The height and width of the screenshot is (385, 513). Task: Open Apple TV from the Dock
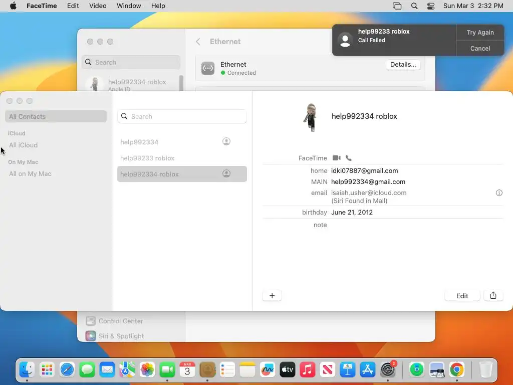(x=287, y=369)
